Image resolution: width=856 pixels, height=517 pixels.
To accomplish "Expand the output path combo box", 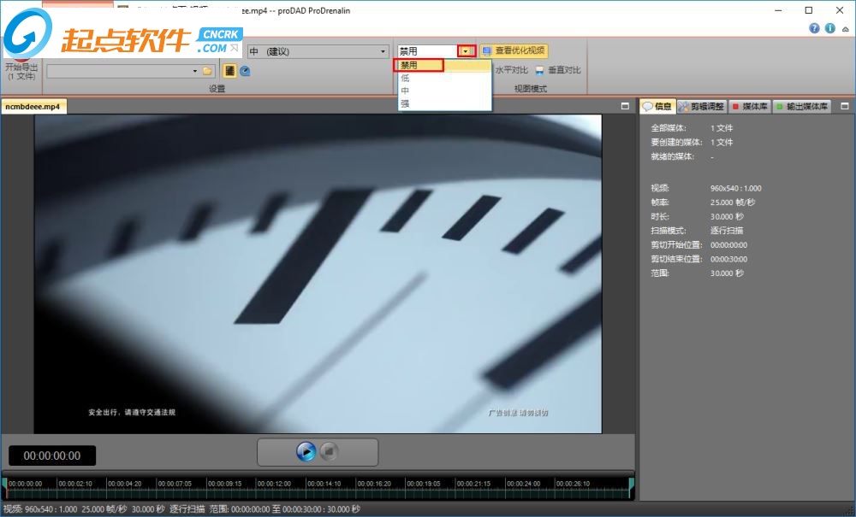I will click(195, 71).
